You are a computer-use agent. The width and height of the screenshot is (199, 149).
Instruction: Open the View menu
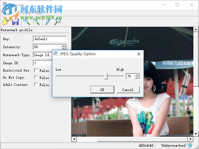pos(27,13)
